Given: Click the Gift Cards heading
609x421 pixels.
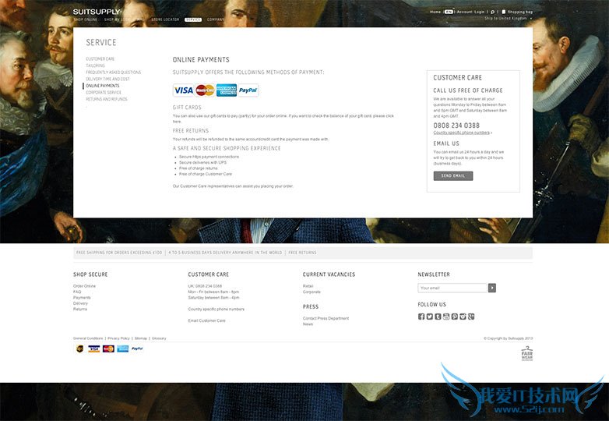Looking at the screenshot, I should point(187,108).
